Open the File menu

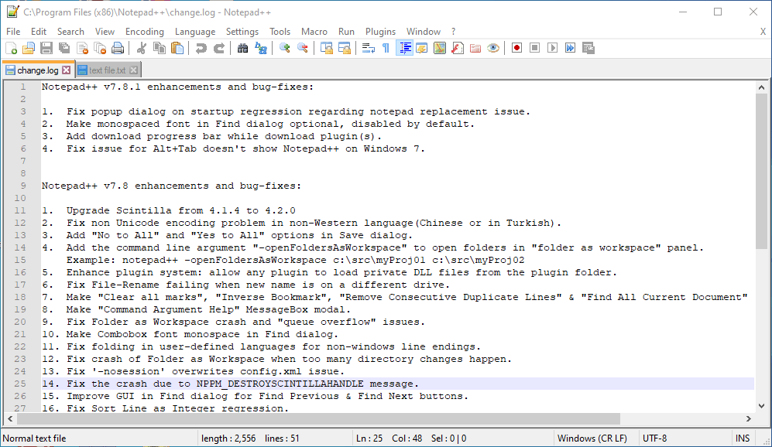click(13, 32)
